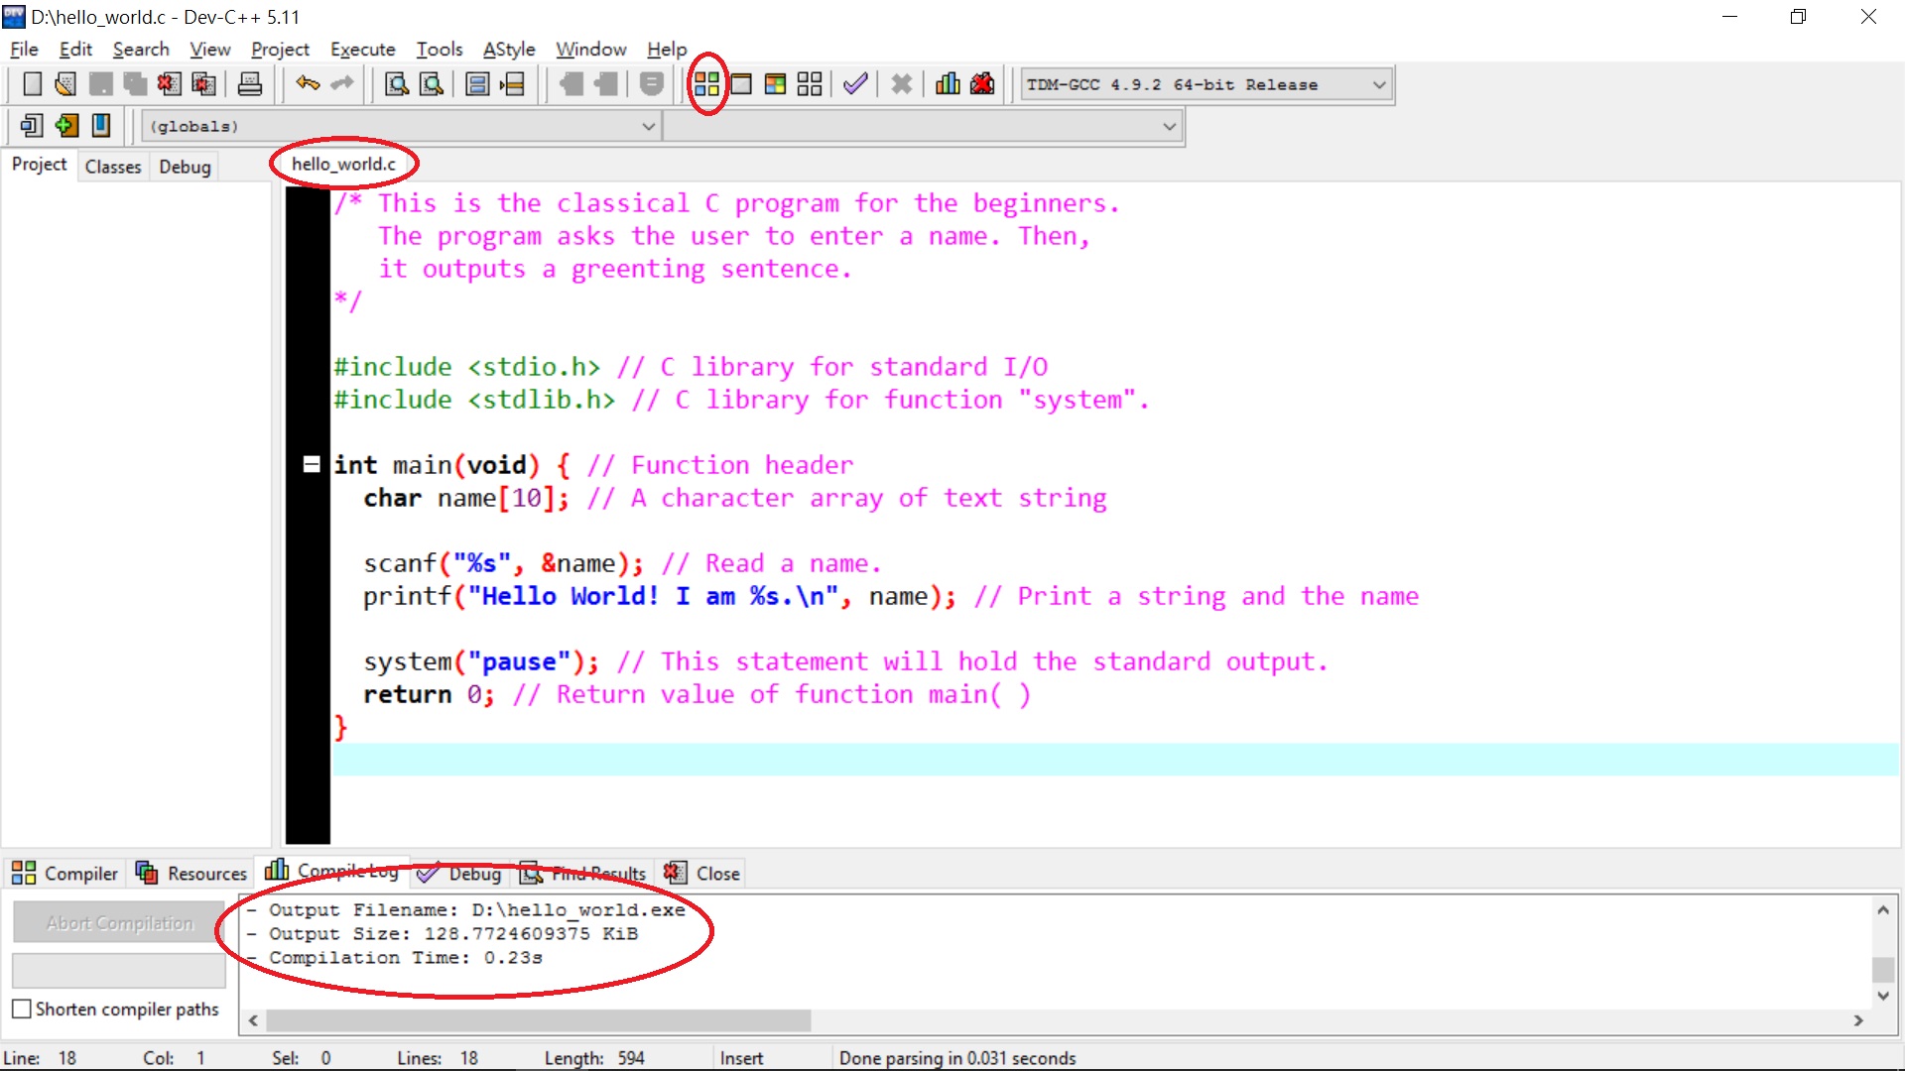The height and width of the screenshot is (1071, 1905).
Task: Click the Toggle Bookmarks green plus icon
Action: point(66,126)
